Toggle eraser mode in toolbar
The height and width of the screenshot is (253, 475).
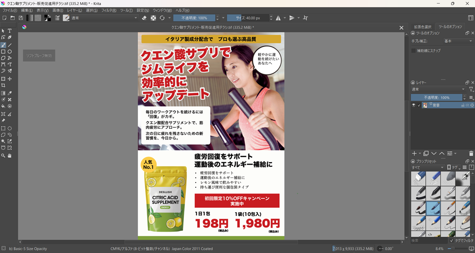click(x=144, y=18)
